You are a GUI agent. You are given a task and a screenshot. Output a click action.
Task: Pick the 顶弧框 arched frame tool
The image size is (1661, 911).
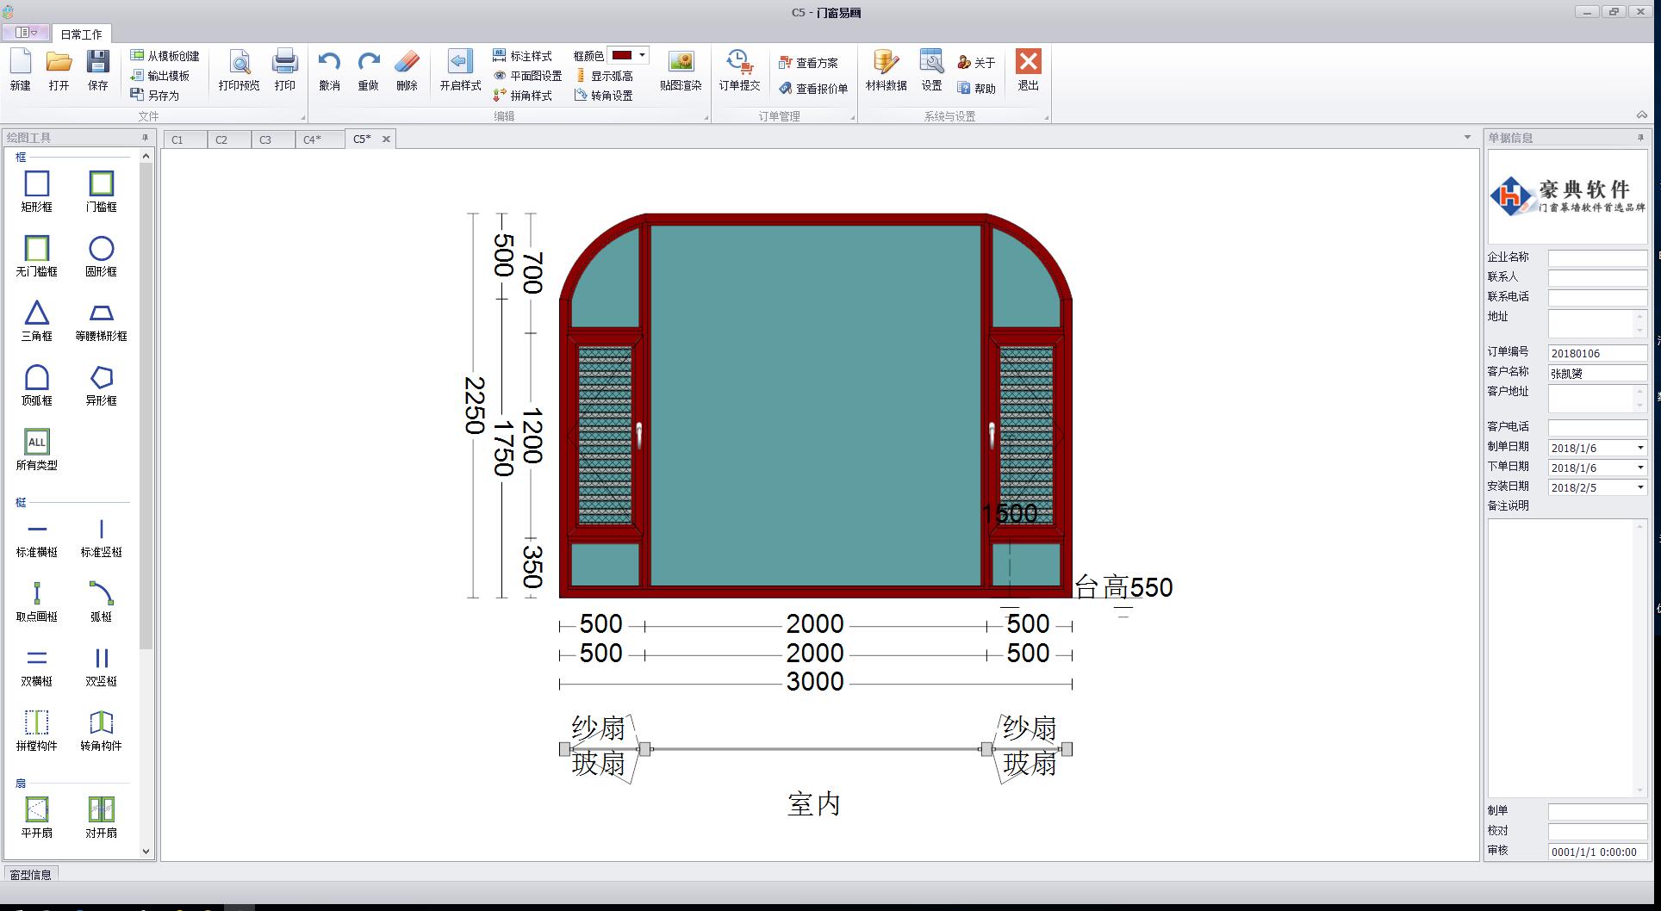click(x=36, y=384)
